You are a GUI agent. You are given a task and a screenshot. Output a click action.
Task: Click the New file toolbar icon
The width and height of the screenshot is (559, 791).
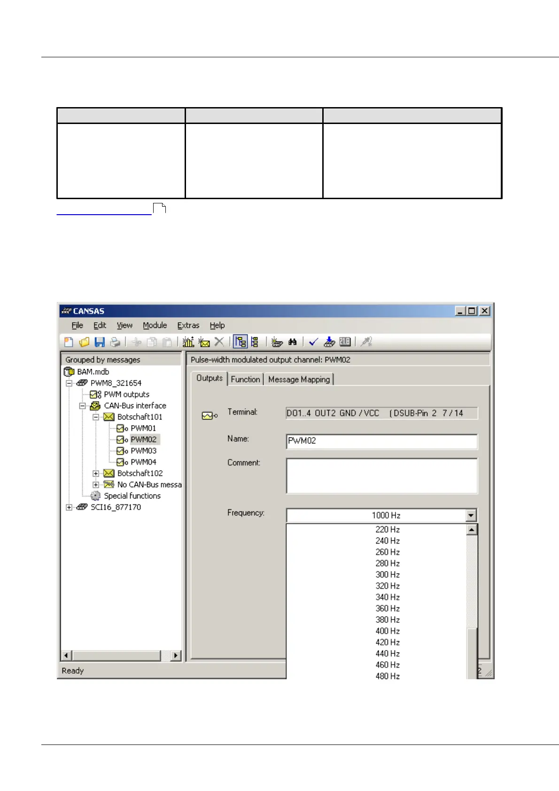[x=69, y=342]
